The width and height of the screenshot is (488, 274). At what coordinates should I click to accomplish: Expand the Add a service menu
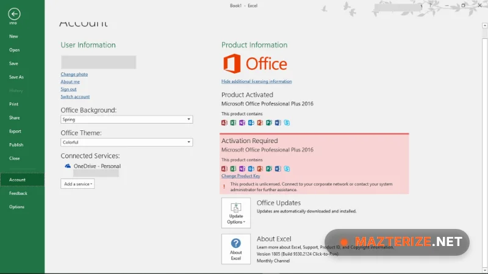click(77, 184)
